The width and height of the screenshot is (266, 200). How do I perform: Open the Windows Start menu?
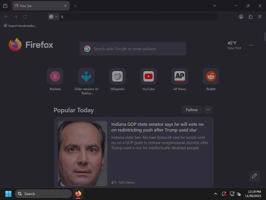point(8,194)
